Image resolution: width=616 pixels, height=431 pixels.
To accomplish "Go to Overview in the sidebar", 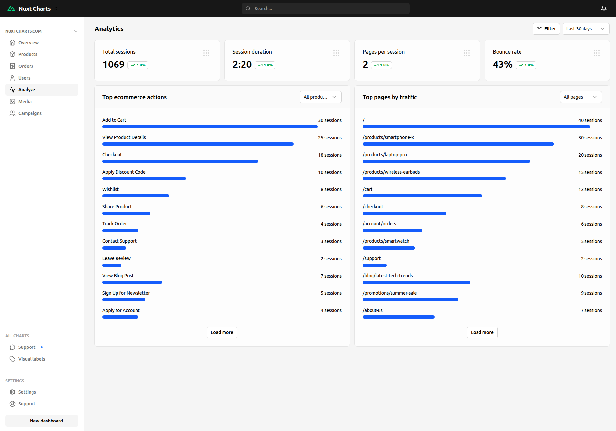I will point(29,43).
